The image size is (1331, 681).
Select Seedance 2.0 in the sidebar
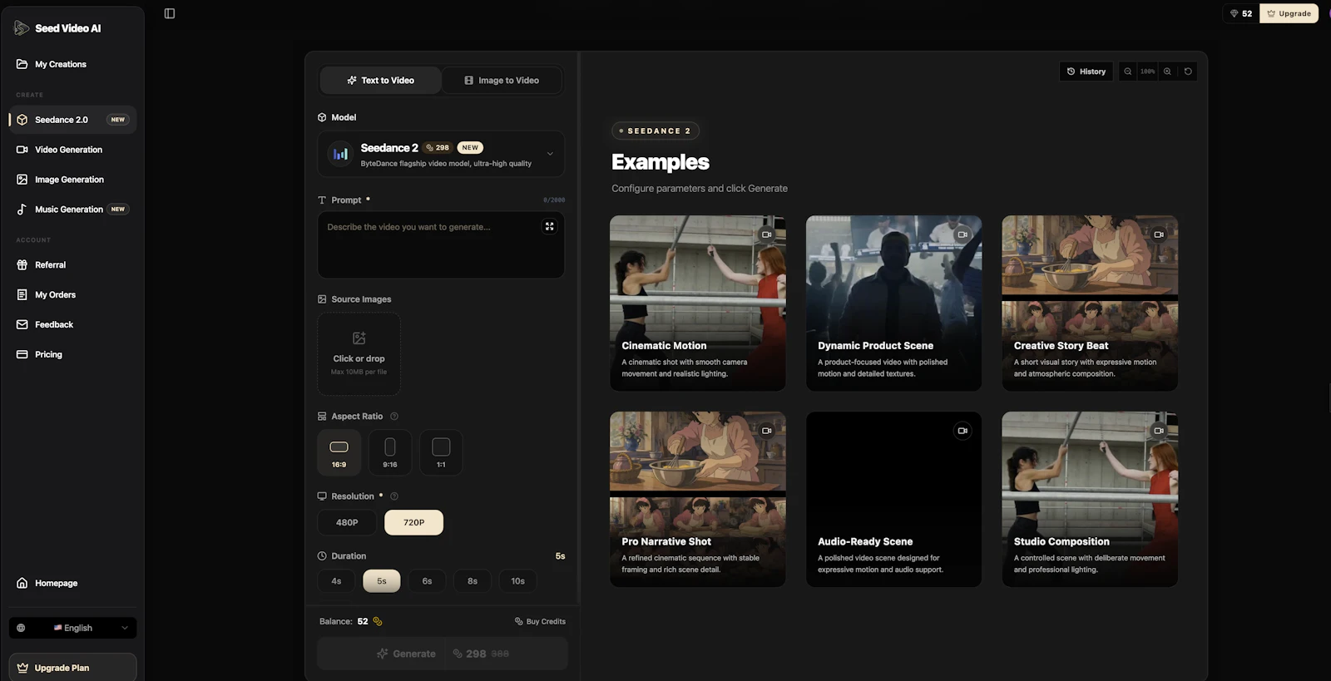pos(72,120)
